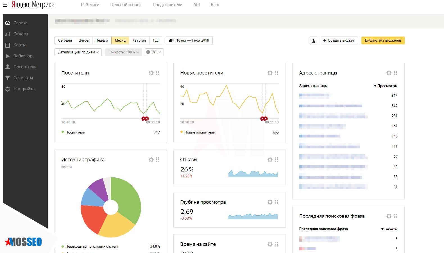Select the Год period
444x253 pixels.
pyautogui.click(x=156, y=40)
